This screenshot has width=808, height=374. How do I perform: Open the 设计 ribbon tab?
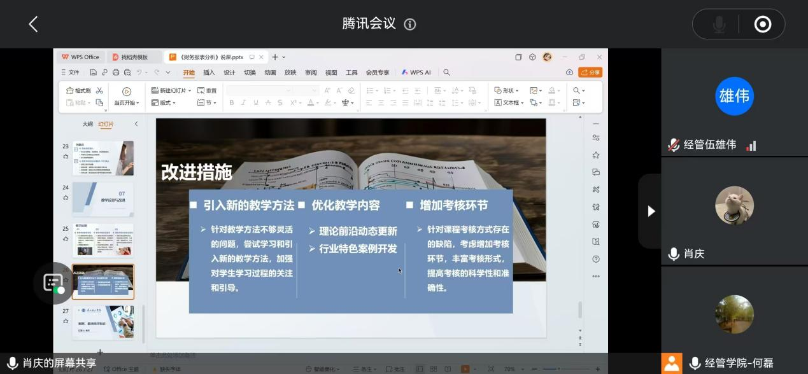click(x=229, y=73)
